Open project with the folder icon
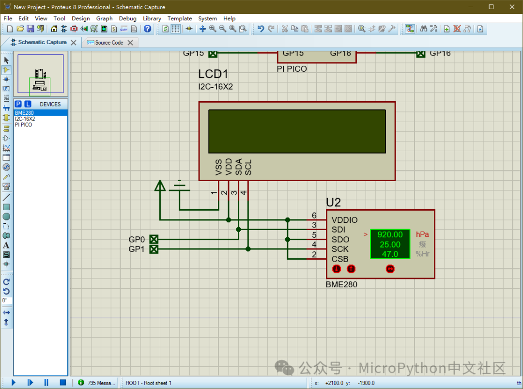 pos(20,29)
